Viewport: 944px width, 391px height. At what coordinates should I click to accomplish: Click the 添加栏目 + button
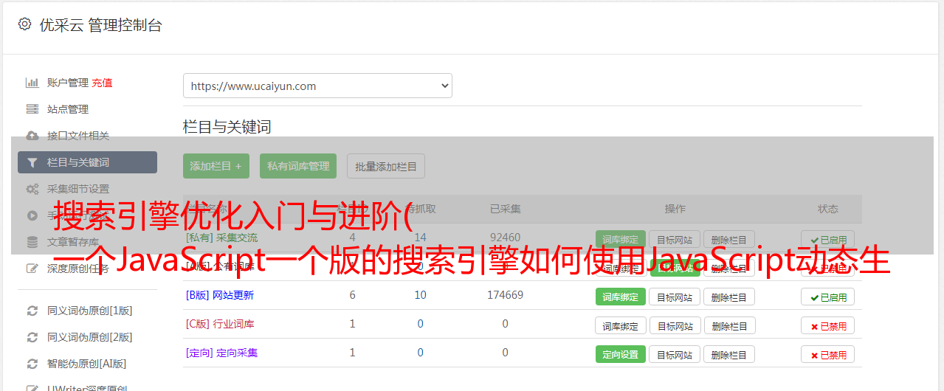click(216, 166)
